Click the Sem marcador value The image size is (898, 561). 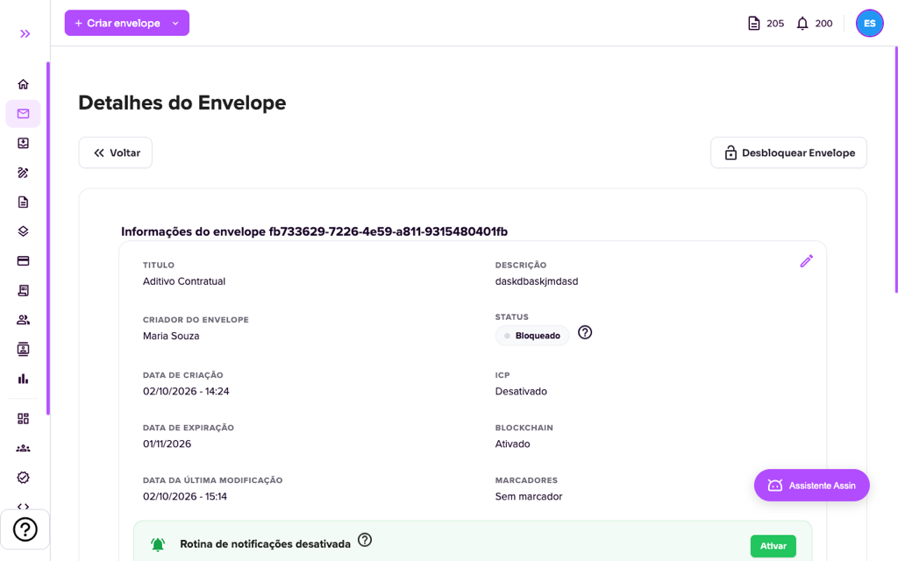pos(529,496)
